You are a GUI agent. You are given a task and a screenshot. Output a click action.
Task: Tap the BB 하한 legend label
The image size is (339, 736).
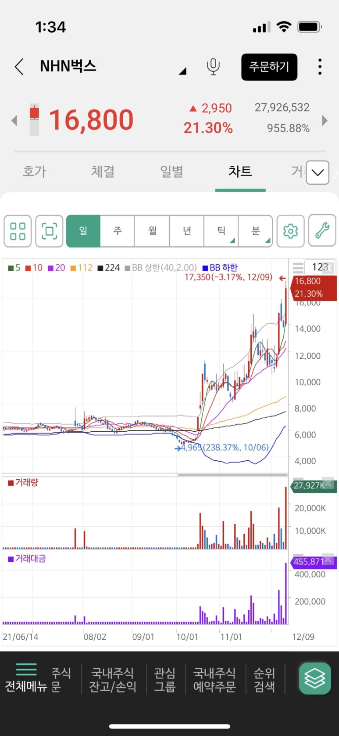pyautogui.click(x=220, y=268)
